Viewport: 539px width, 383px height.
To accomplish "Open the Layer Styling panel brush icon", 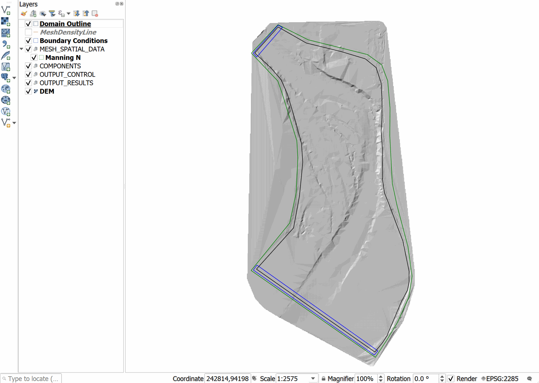I will pyautogui.click(x=24, y=13).
